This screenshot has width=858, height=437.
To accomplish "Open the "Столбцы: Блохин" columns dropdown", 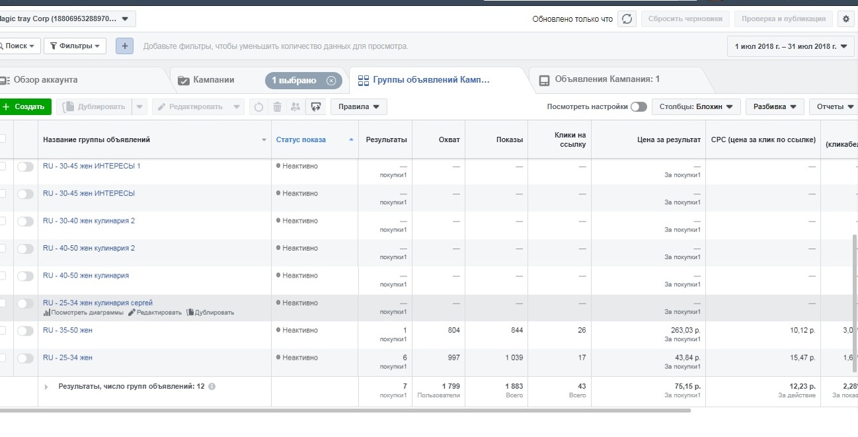I will pos(695,106).
